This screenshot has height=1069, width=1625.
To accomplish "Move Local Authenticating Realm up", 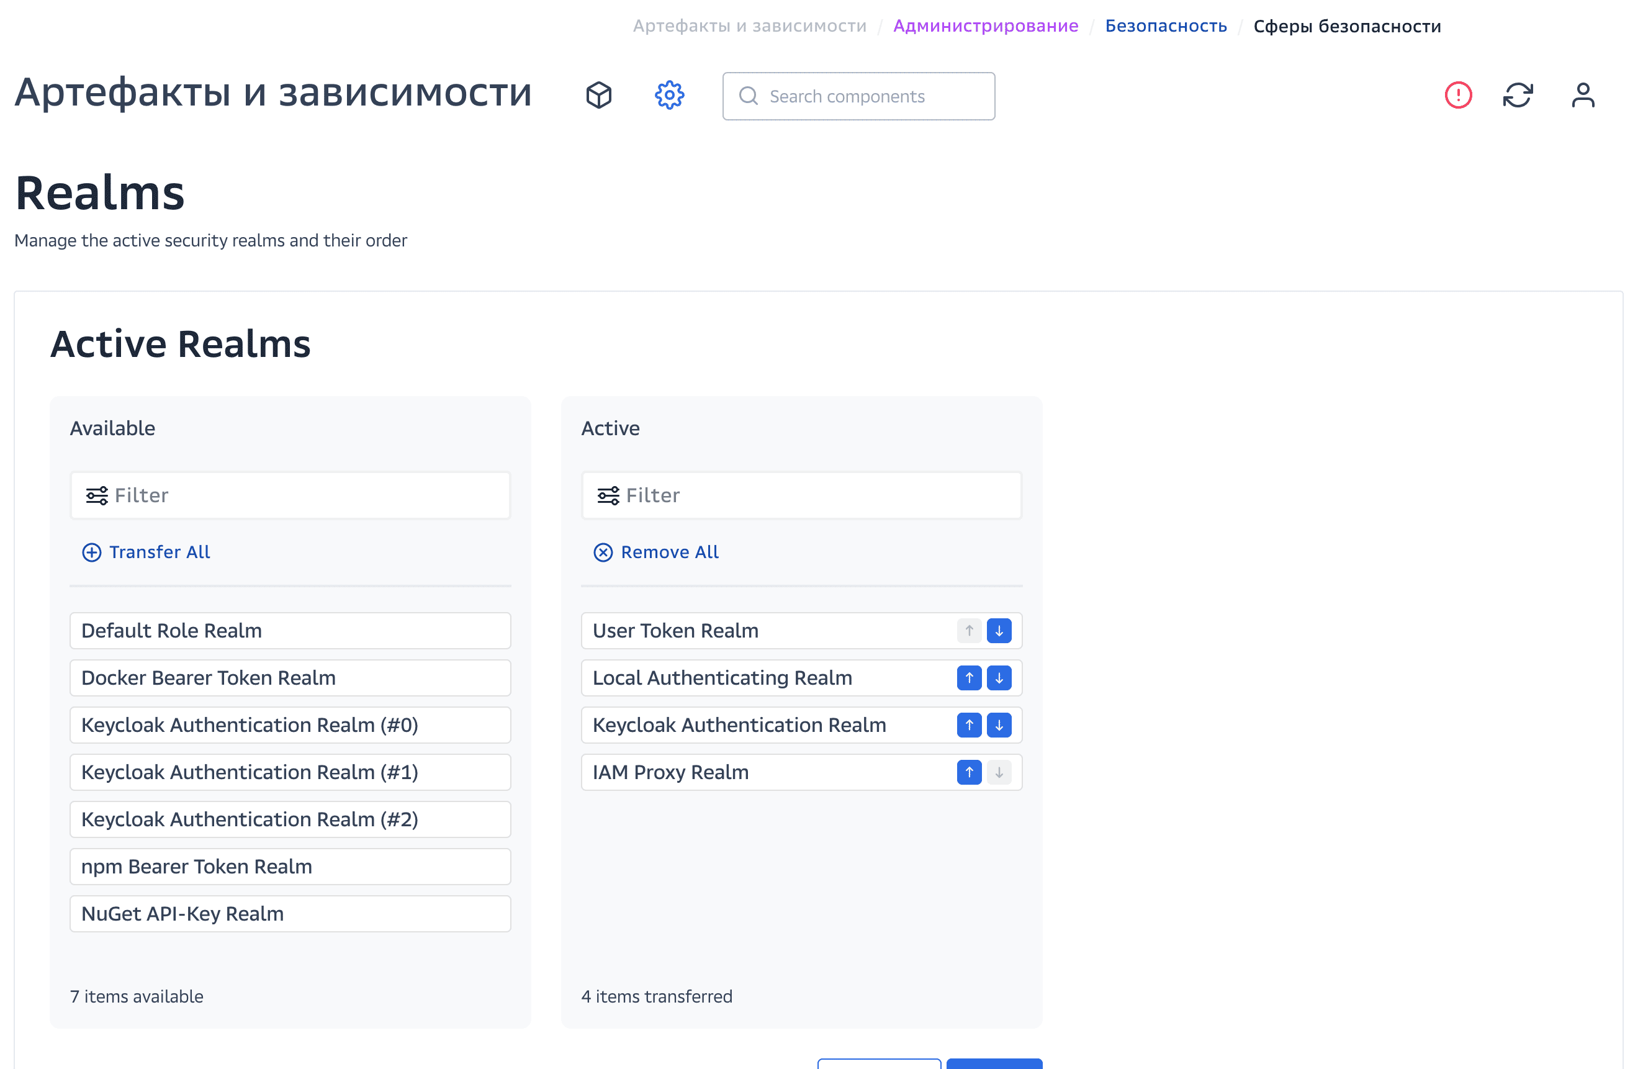I will pyautogui.click(x=968, y=678).
